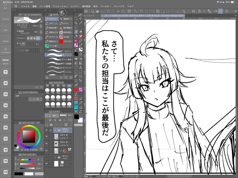Click the Scale/transform icon in command bar

(x=123, y=11)
